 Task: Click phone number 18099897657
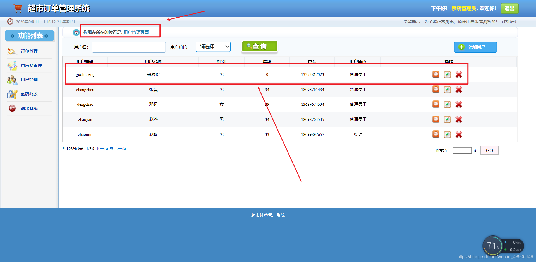point(313,134)
